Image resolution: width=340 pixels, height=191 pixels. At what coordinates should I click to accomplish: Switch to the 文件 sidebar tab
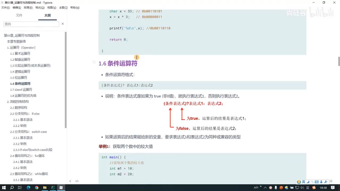tap(19, 15)
